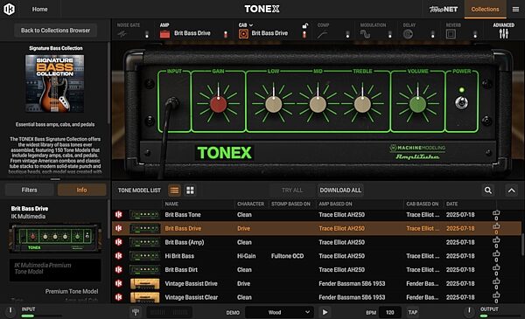Toggle the Delay on/off switch
525x319 pixels.
pos(432,34)
